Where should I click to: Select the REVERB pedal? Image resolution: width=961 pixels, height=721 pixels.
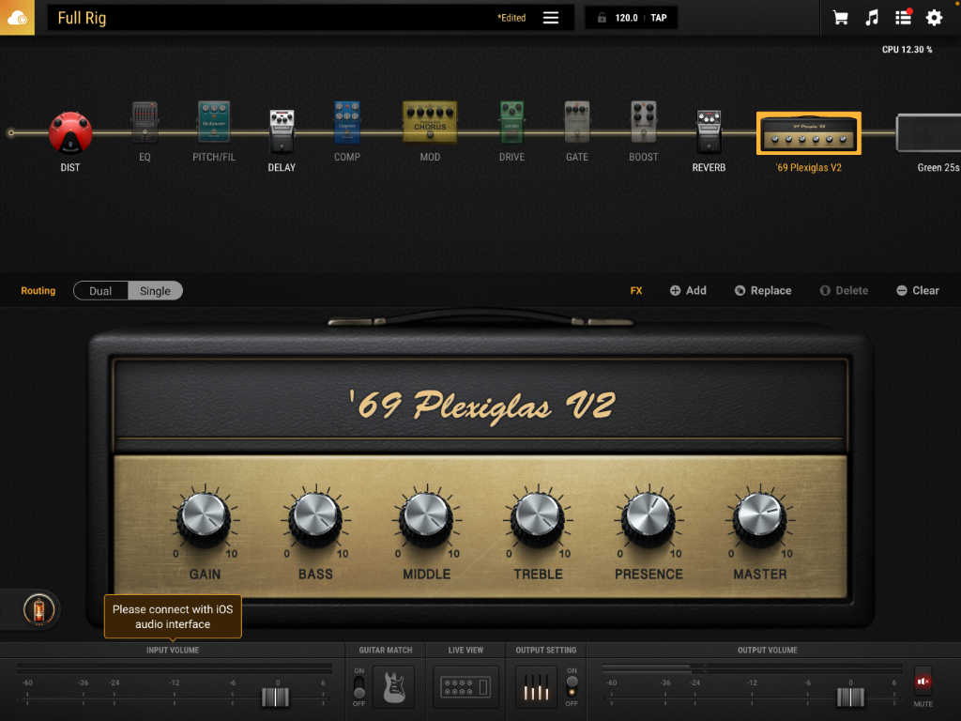(709, 131)
